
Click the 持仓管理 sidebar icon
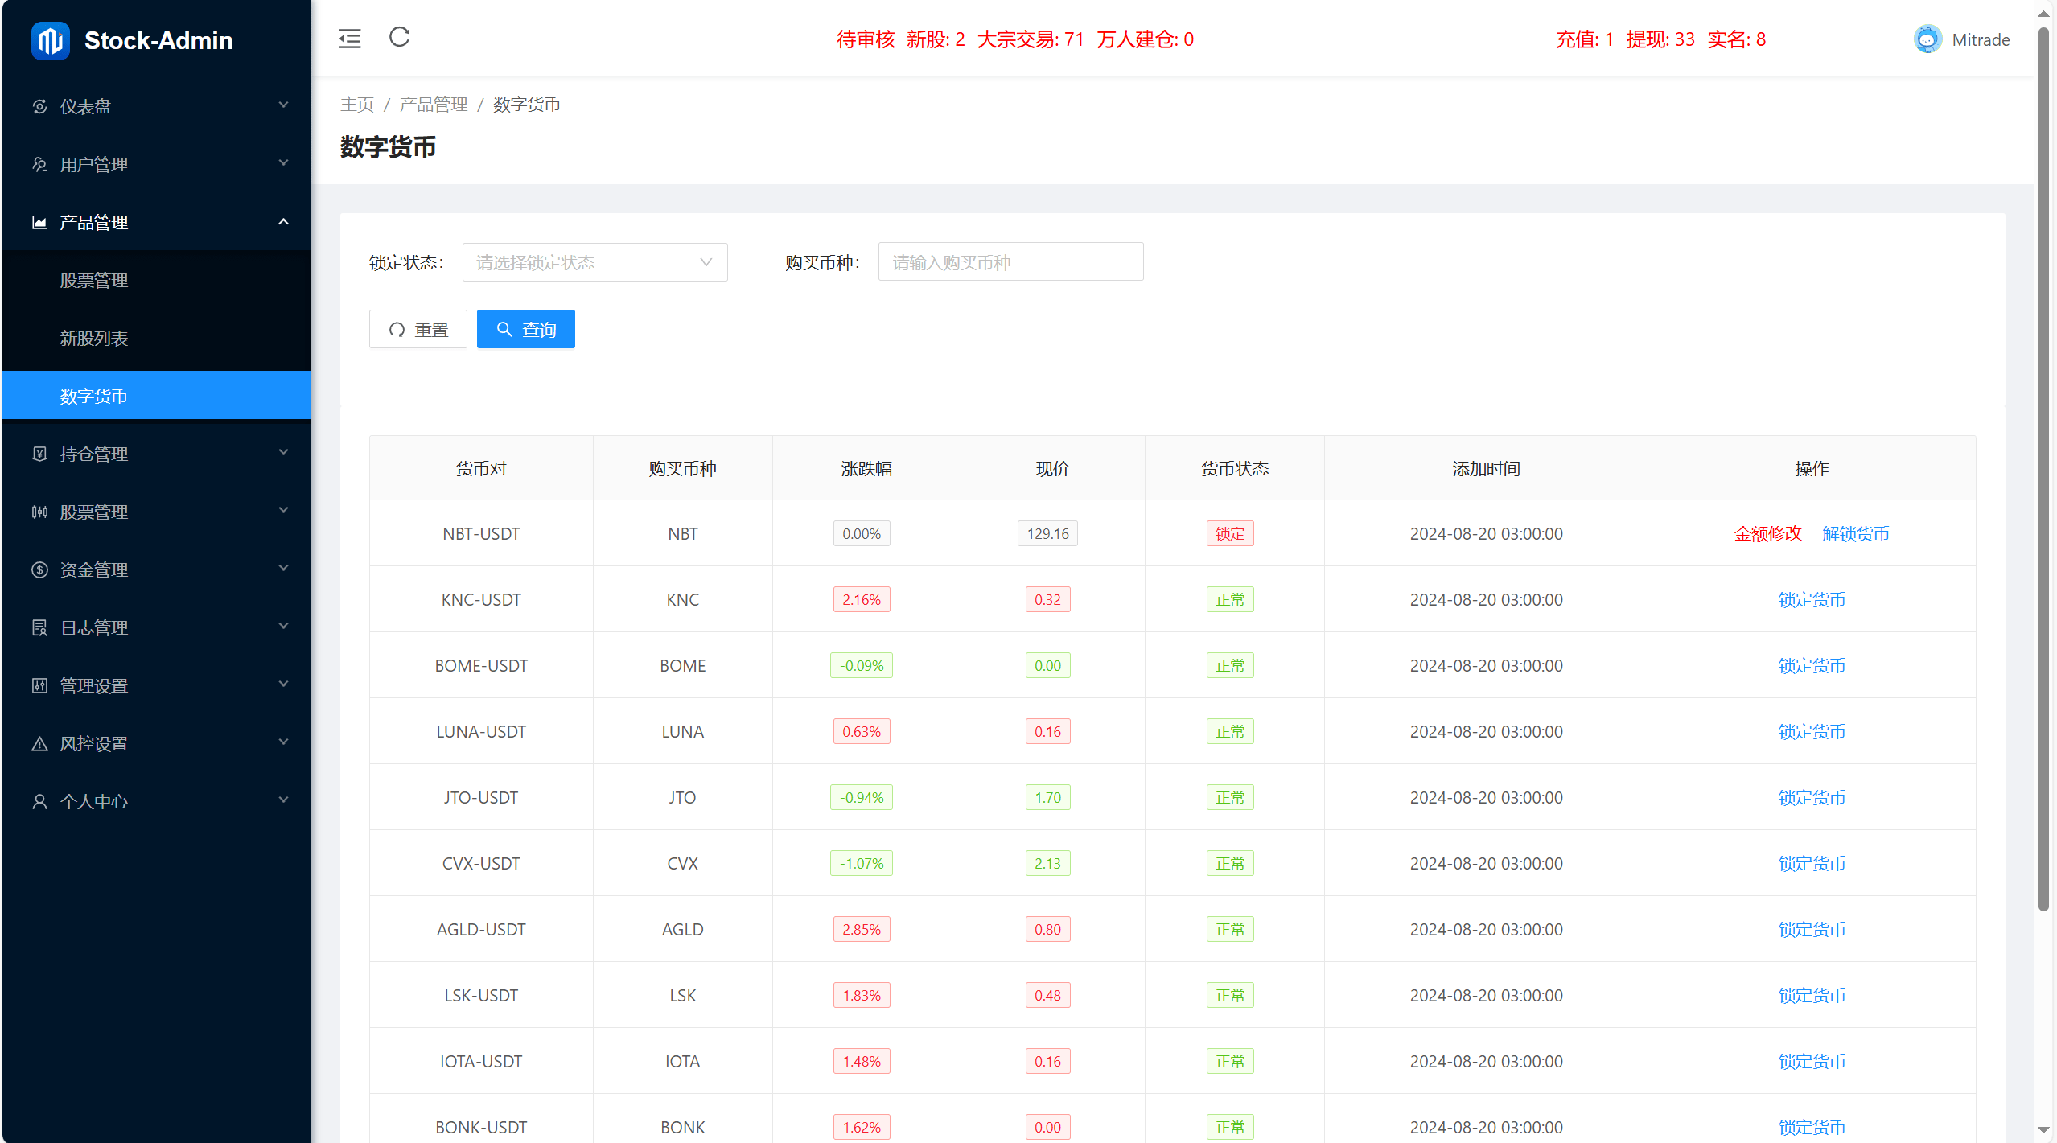39,453
